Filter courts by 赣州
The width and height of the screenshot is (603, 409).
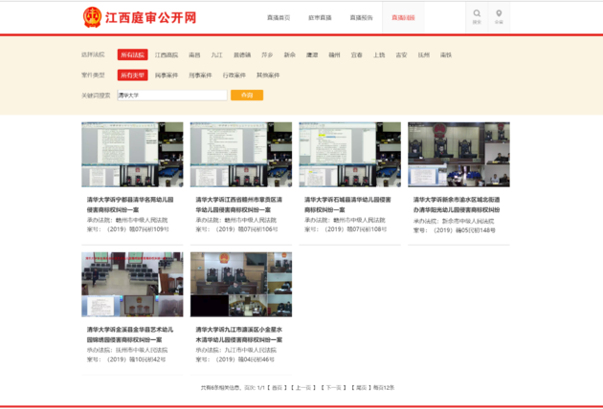tap(334, 54)
